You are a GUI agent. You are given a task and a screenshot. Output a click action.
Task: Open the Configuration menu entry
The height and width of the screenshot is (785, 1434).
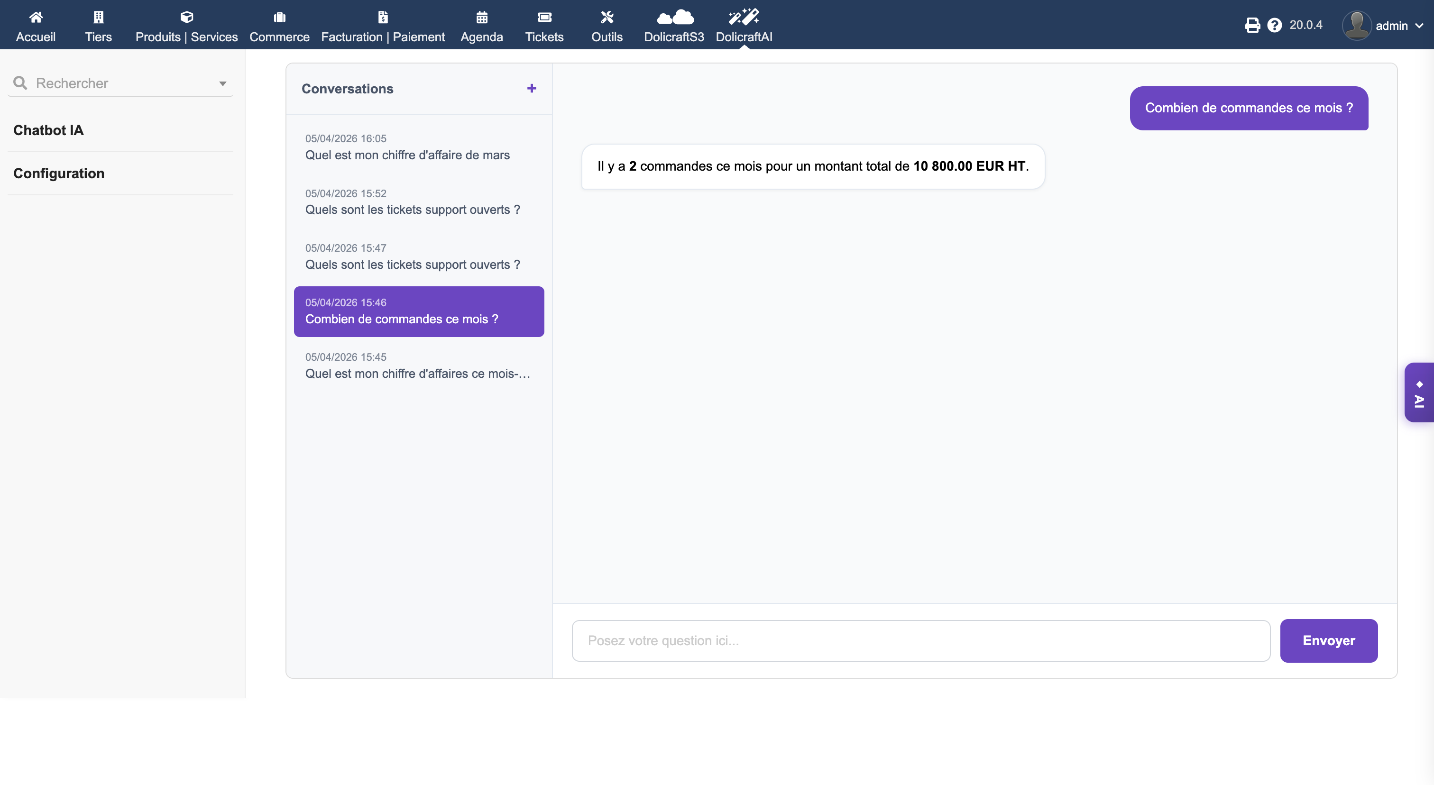pyautogui.click(x=59, y=173)
